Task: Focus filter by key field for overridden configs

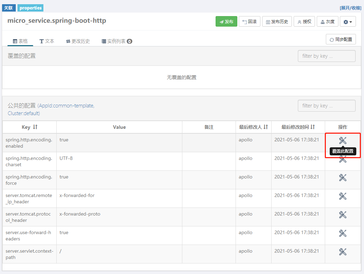Action: click(326, 56)
